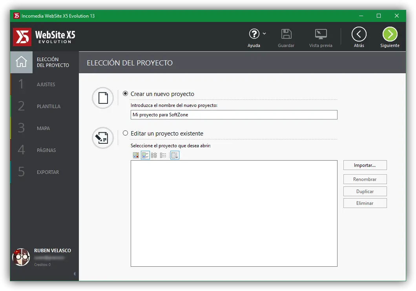Click the Importar... button

(x=365, y=165)
